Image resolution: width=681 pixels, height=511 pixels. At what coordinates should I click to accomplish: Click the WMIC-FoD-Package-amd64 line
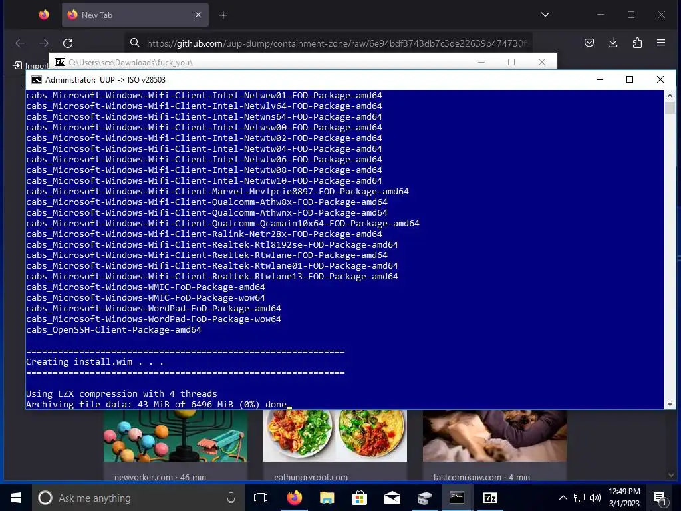(146, 287)
